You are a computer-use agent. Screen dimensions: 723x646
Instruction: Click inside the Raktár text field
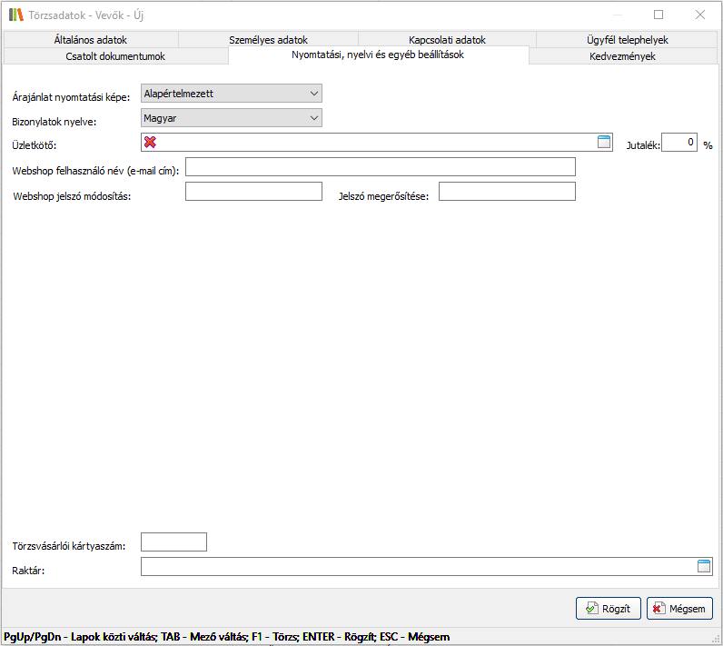click(x=418, y=567)
